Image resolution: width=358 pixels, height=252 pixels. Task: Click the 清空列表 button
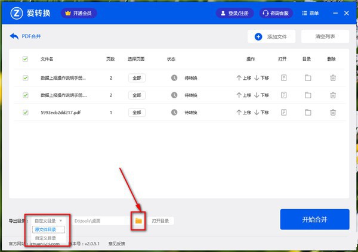pos(325,36)
